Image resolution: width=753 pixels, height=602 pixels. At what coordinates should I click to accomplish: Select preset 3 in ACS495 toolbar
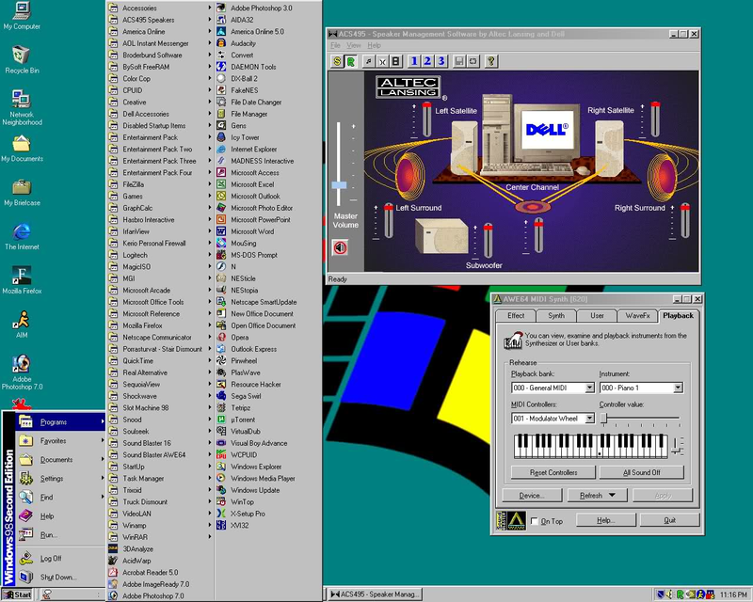441,61
